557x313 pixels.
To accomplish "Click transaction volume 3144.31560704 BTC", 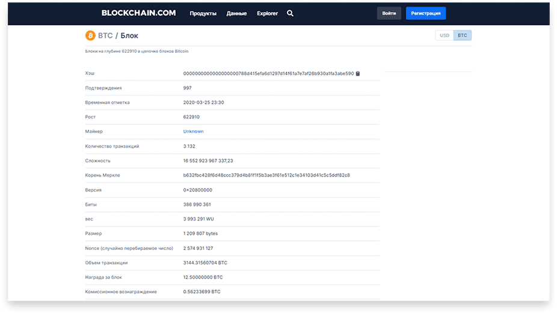I will click(x=205, y=263).
